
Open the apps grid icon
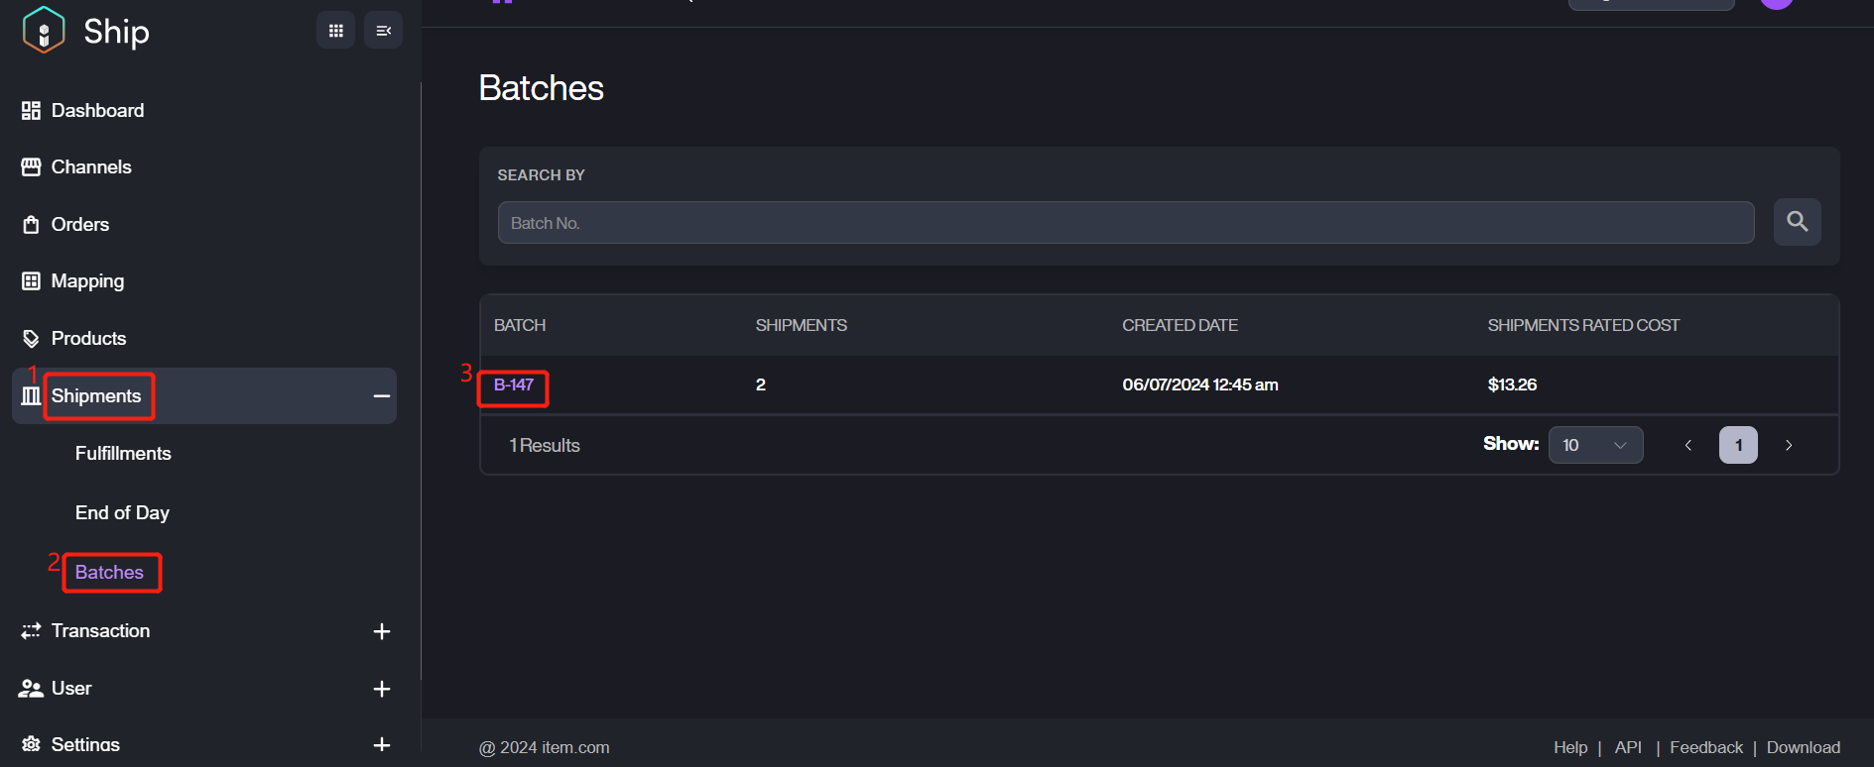[x=335, y=31]
